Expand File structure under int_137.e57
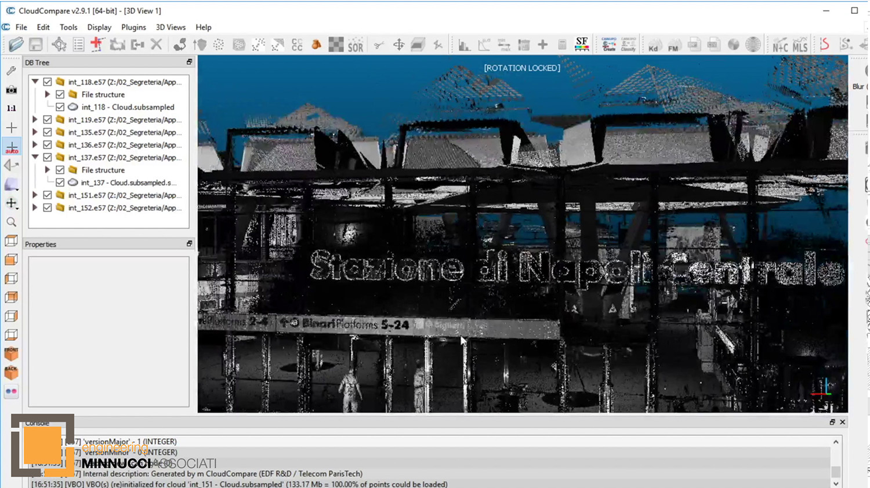This screenshot has width=870, height=488. click(x=48, y=170)
